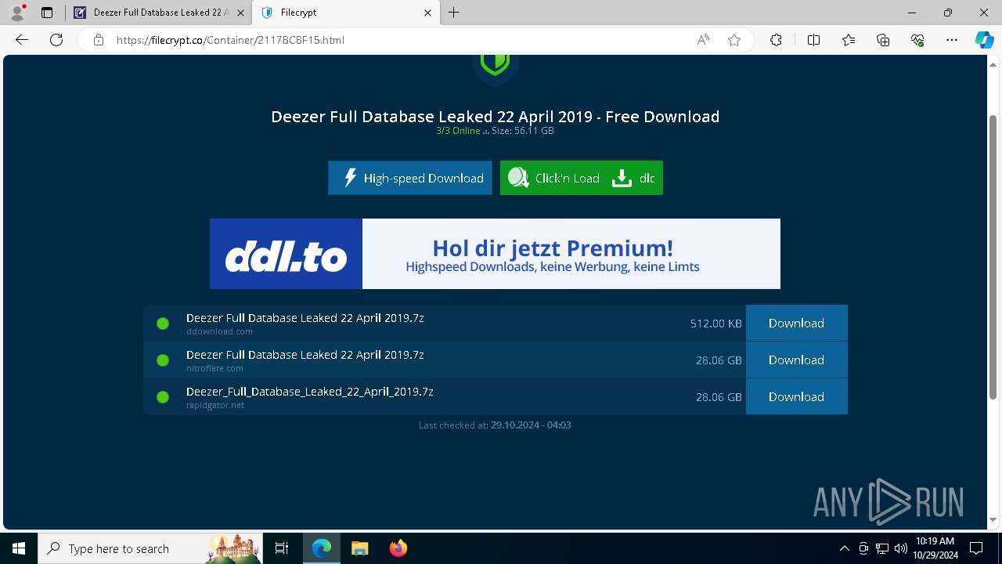Click the taskbar search box

(152, 548)
